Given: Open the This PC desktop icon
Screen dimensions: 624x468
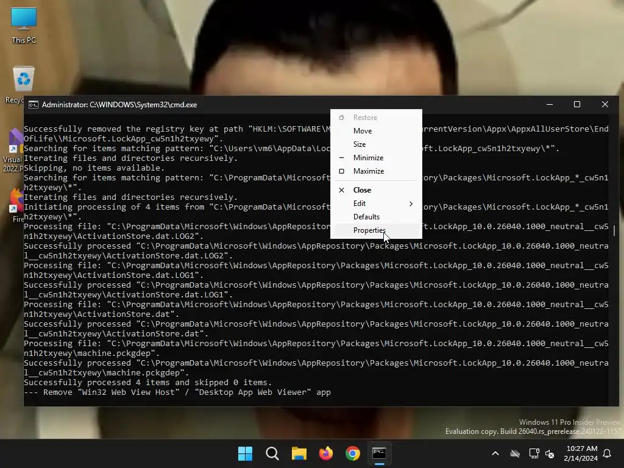Looking at the screenshot, I should pos(24,25).
